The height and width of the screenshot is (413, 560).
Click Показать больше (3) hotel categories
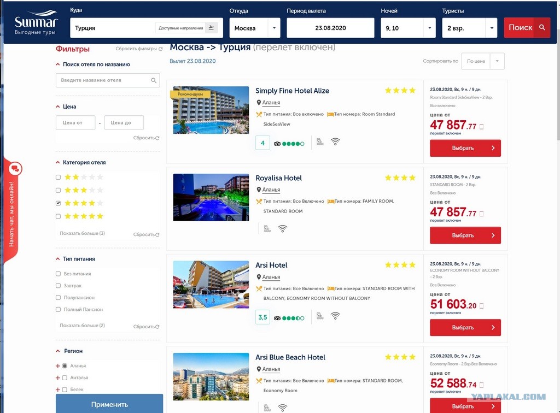[x=82, y=233]
